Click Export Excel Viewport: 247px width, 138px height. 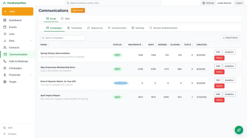[230, 38]
